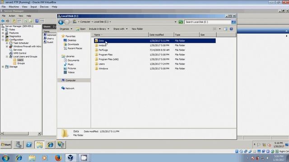Open the Share with dropdown

coord(120,29)
